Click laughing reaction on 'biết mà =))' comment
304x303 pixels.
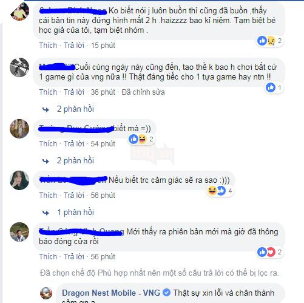click(x=143, y=139)
